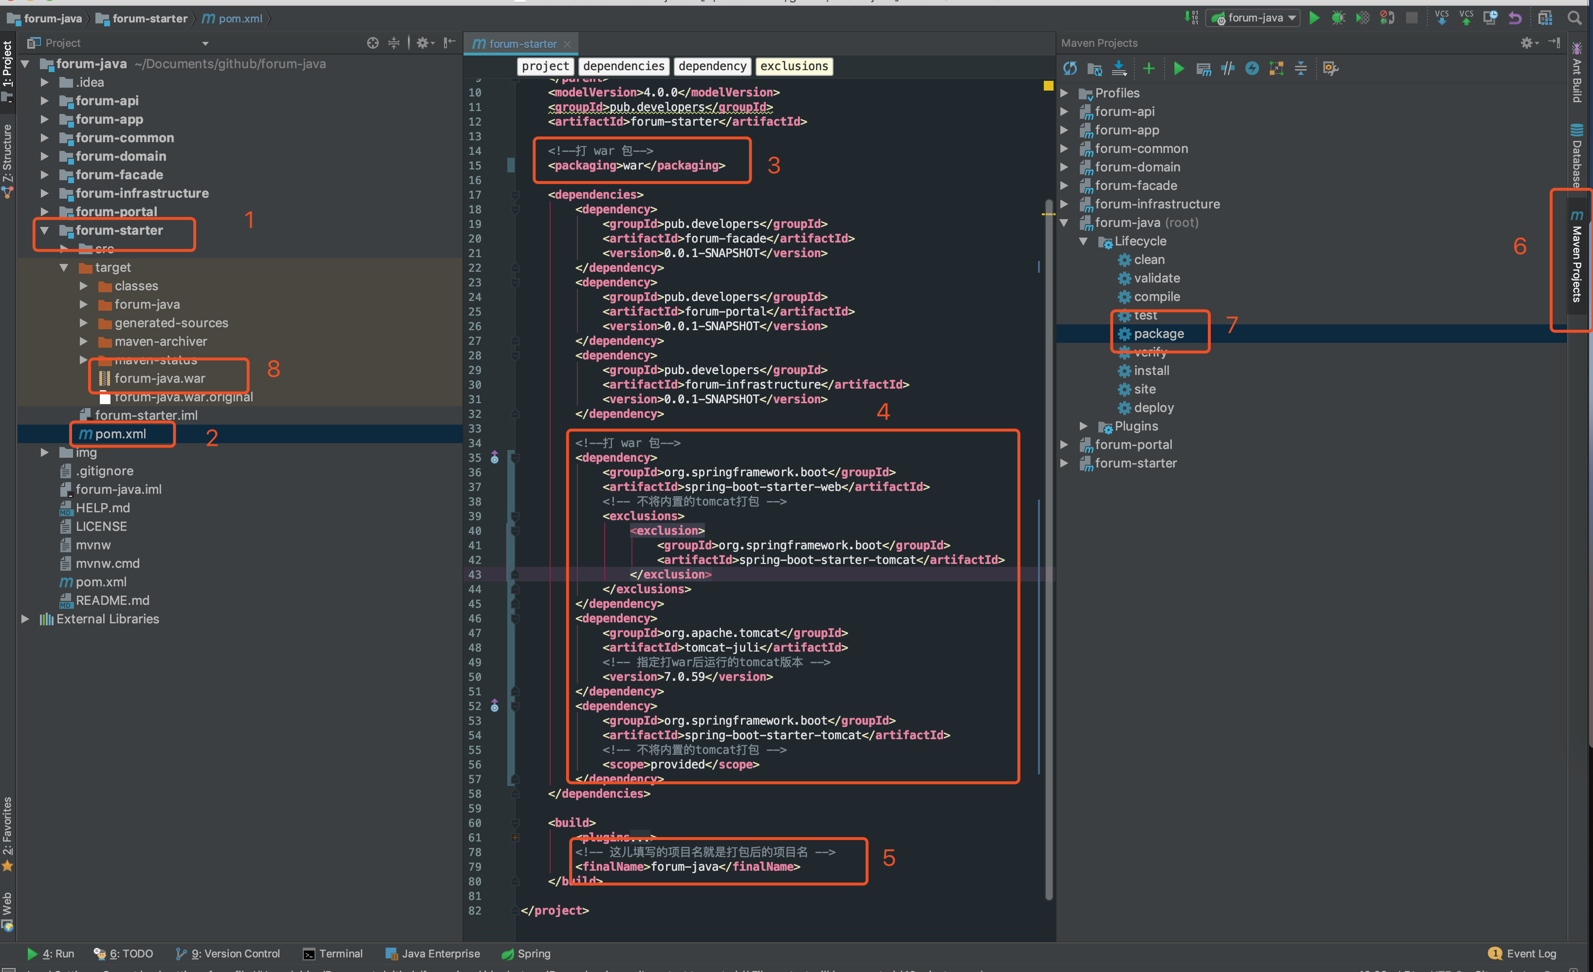Open the Favorites side tab
Image resolution: width=1593 pixels, height=972 pixels.
point(7,834)
